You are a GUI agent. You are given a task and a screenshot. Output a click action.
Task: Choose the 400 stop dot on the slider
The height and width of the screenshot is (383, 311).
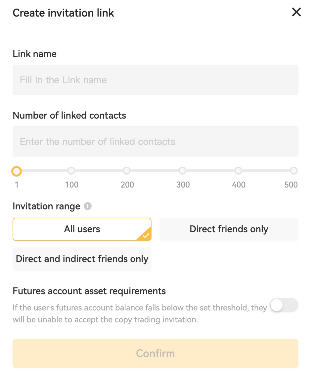click(x=238, y=171)
